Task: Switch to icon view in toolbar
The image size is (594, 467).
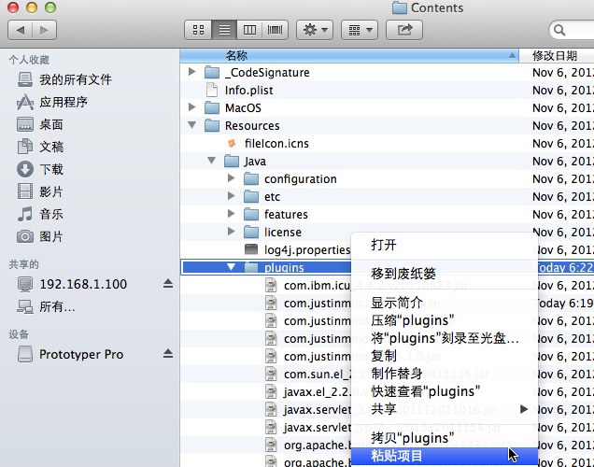Action: (x=198, y=30)
